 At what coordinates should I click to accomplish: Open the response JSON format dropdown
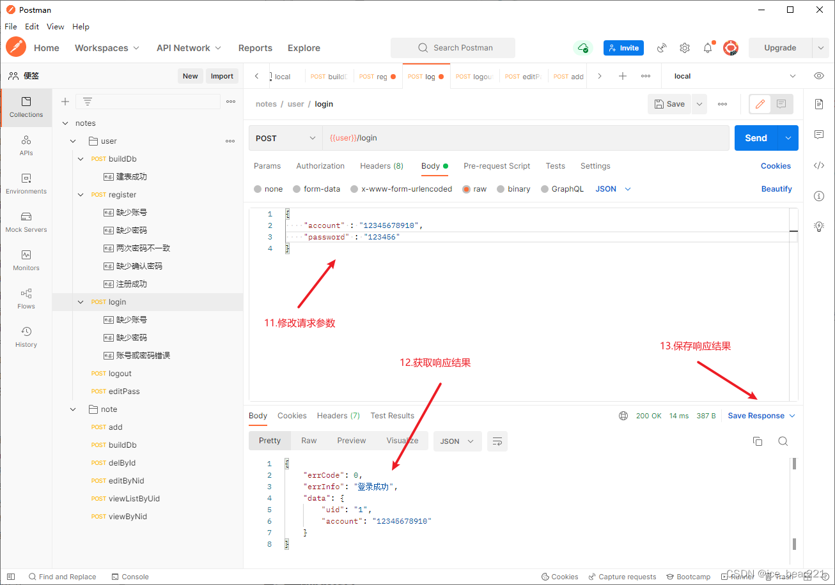point(458,441)
